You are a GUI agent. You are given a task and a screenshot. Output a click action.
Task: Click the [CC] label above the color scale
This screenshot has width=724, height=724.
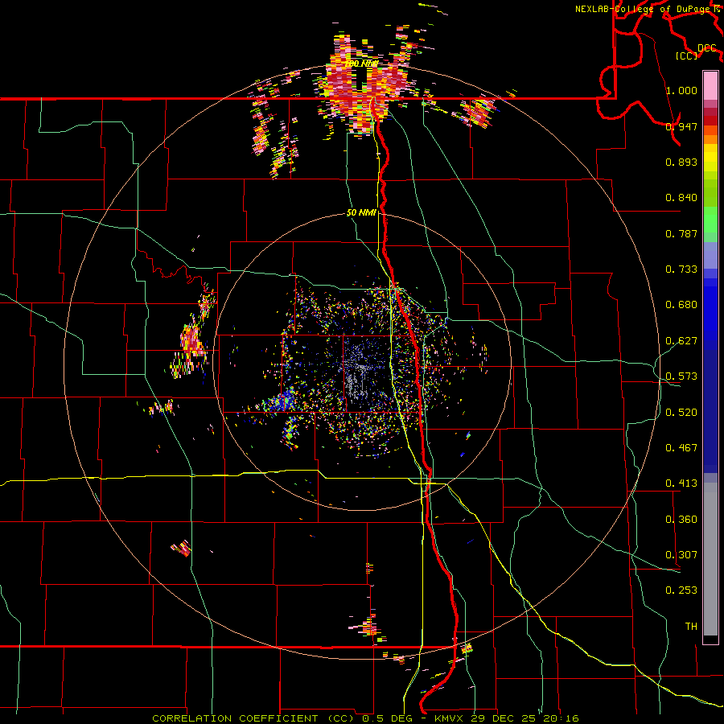tap(687, 56)
